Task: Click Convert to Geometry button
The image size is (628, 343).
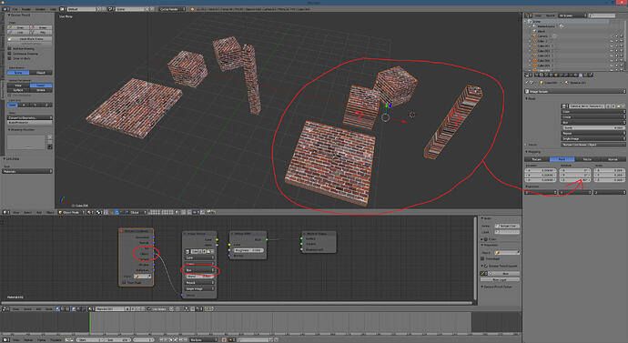Action: coord(30,117)
